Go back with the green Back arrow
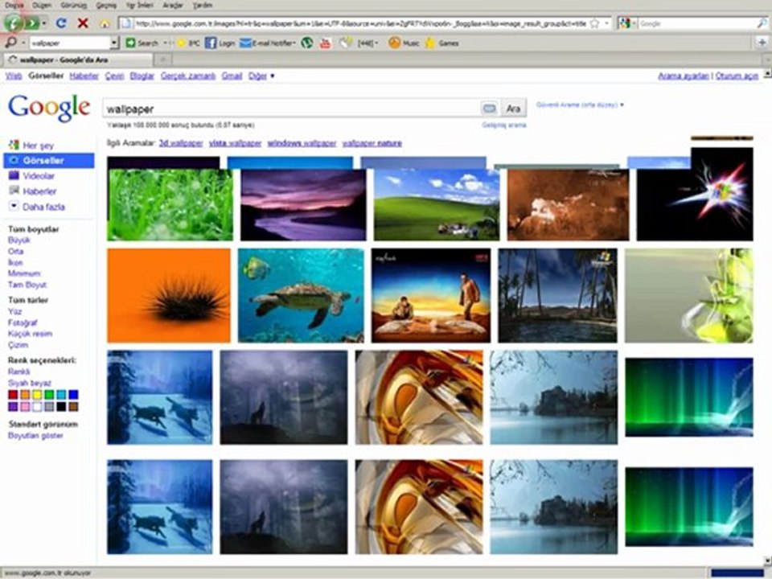The image size is (772, 579). coord(14,23)
